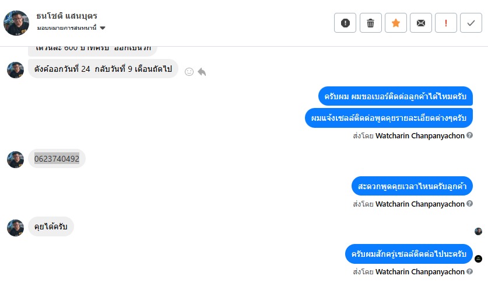Click the message delivery status circle icon
The width and height of the screenshot is (488, 293).
[x=478, y=259]
